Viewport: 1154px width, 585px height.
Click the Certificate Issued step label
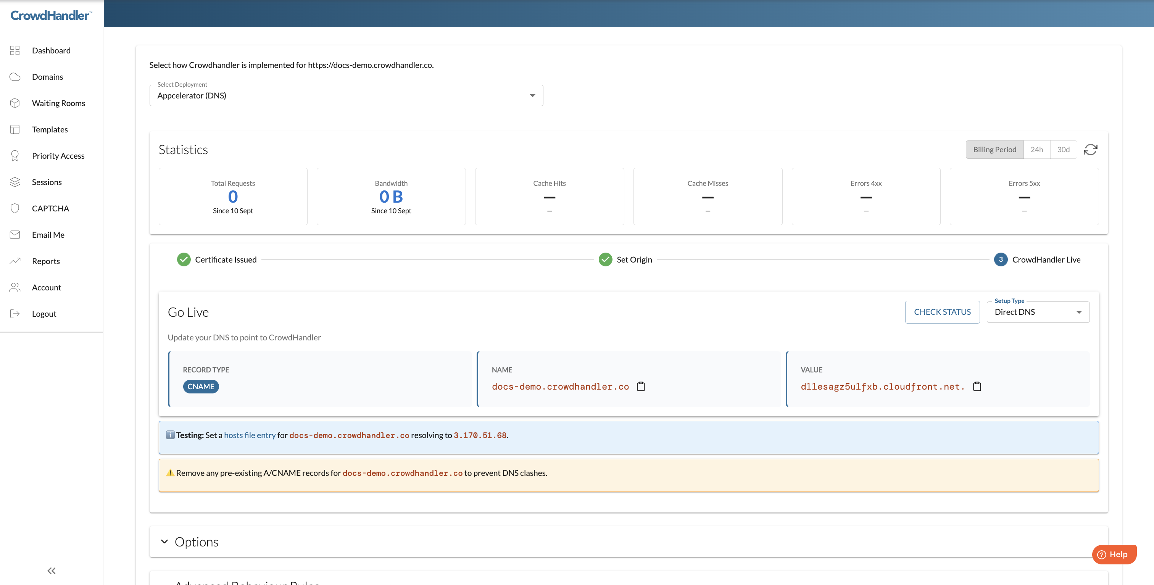(x=226, y=259)
